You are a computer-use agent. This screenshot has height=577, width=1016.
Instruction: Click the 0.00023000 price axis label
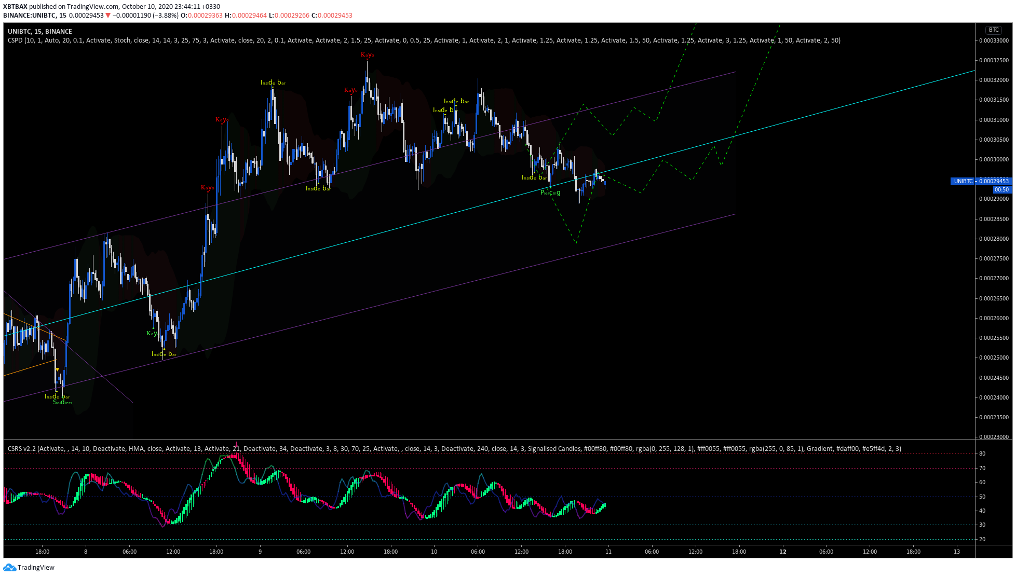[994, 437]
